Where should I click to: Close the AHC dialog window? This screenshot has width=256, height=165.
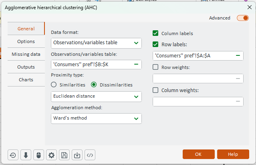(250, 7)
